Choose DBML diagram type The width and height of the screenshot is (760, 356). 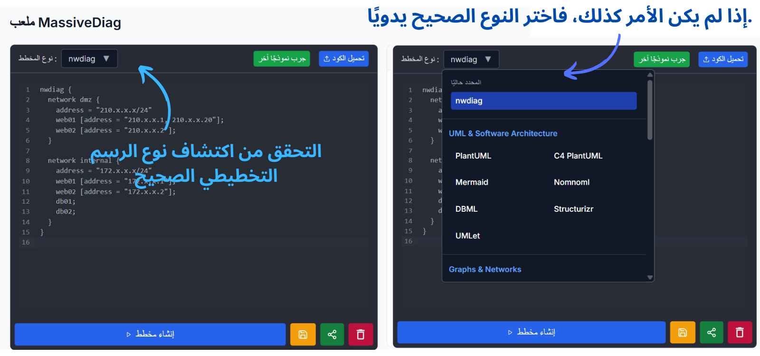point(466,209)
